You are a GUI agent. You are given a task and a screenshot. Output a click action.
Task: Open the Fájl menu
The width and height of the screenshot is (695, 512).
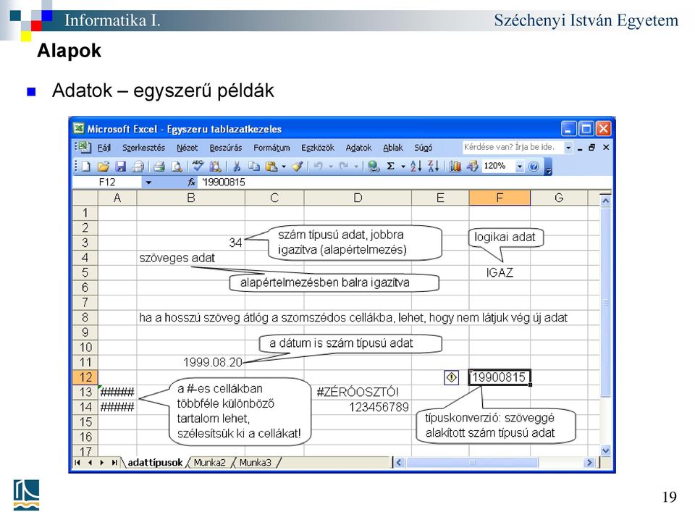coord(104,148)
